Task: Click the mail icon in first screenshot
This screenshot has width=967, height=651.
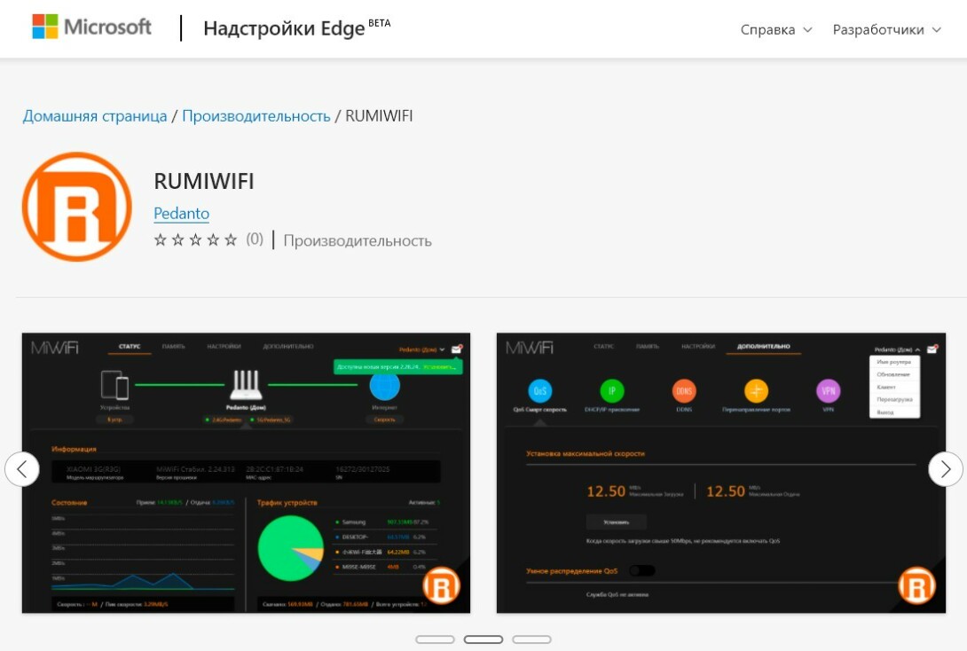Action: click(x=456, y=349)
